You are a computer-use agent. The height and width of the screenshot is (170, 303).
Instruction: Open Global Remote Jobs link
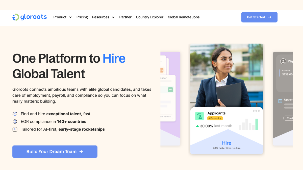(184, 17)
